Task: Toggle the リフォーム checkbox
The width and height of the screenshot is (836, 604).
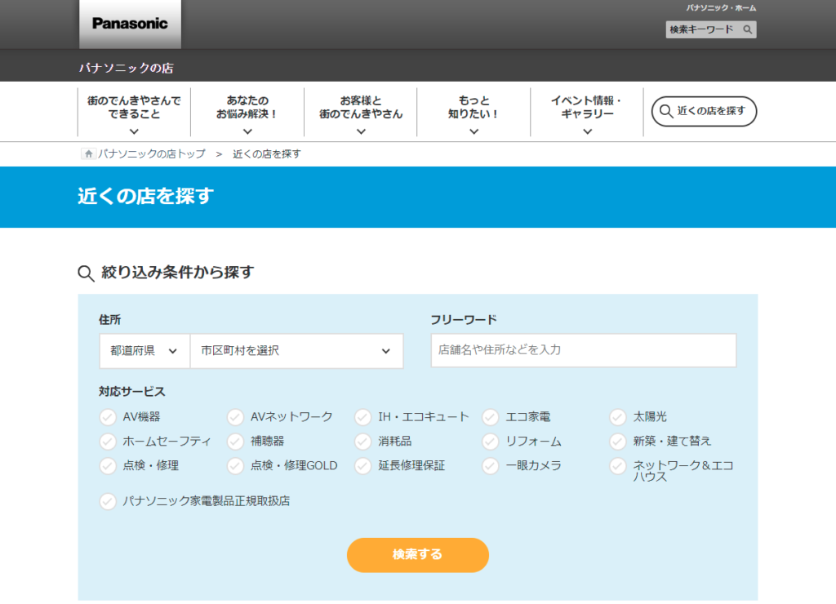Action: (490, 442)
